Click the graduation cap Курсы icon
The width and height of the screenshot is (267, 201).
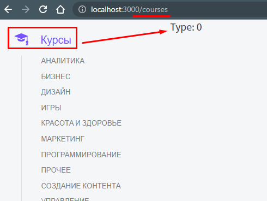pyautogui.click(x=22, y=39)
